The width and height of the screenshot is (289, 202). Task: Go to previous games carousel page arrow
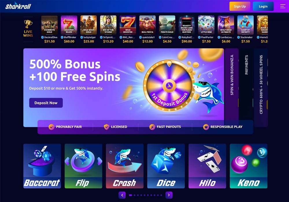pos(122,195)
